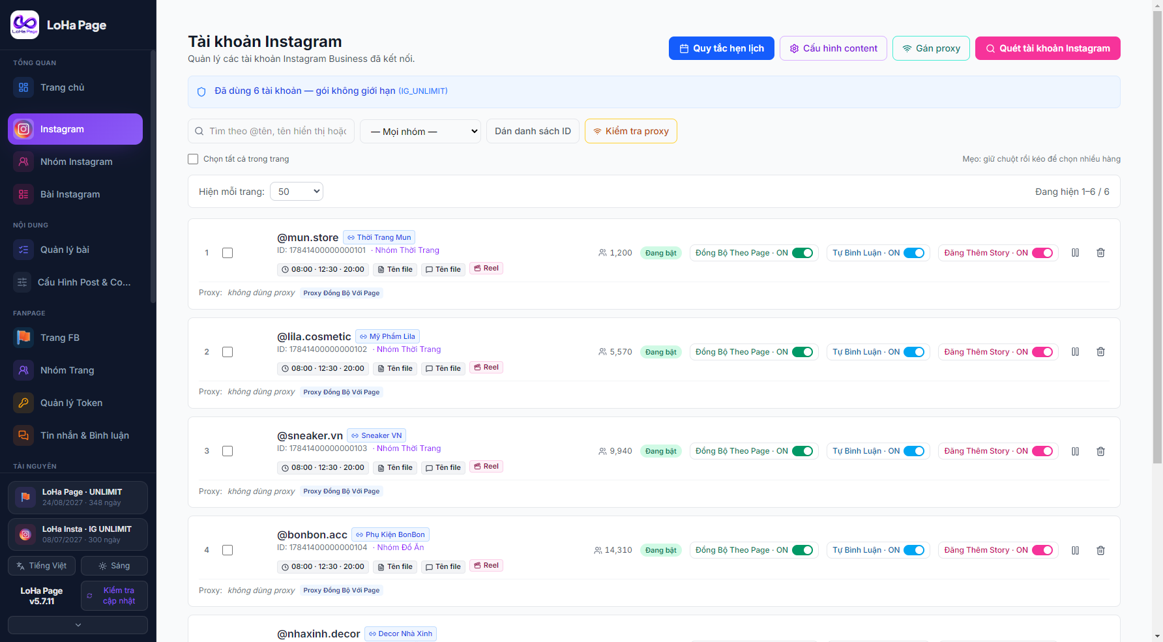
Task: Expand the sidebar bottom chevron panel
Action: [x=78, y=625]
